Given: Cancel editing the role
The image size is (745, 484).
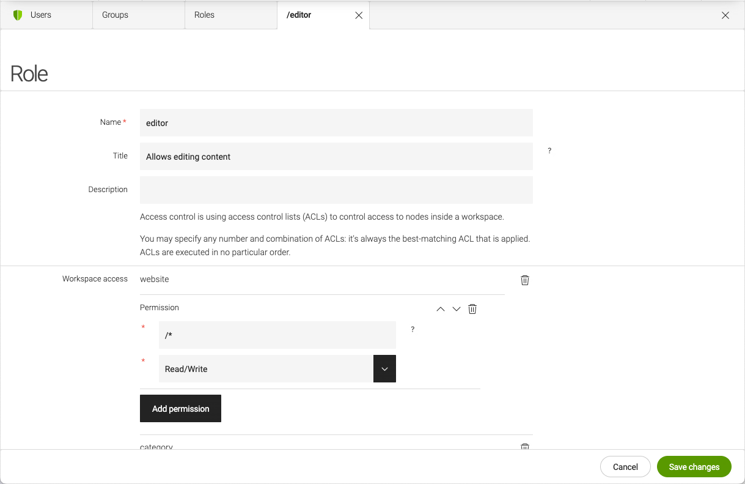Looking at the screenshot, I should click(x=625, y=467).
